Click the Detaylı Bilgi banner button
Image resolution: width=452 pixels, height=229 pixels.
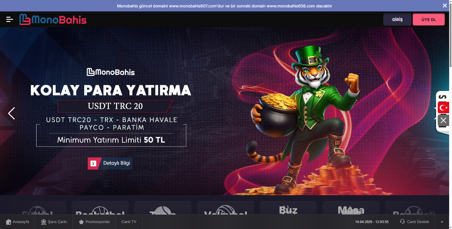(x=110, y=163)
